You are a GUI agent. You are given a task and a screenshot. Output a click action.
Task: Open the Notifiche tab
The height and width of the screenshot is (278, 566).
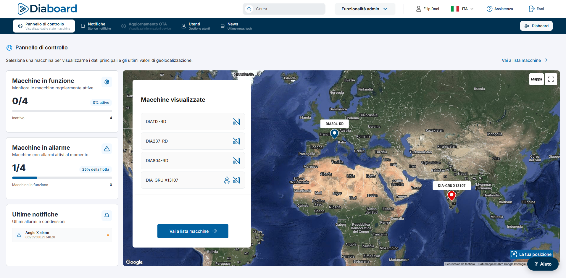click(96, 26)
